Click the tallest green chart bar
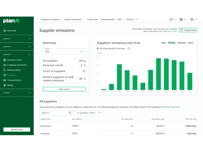This screenshot has height=152, width=203. (x=158, y=74)
